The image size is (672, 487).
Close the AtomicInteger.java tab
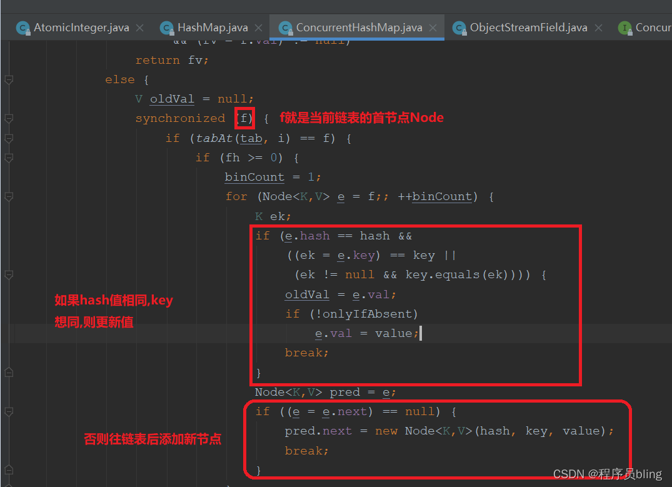click(x=140, y=28)
